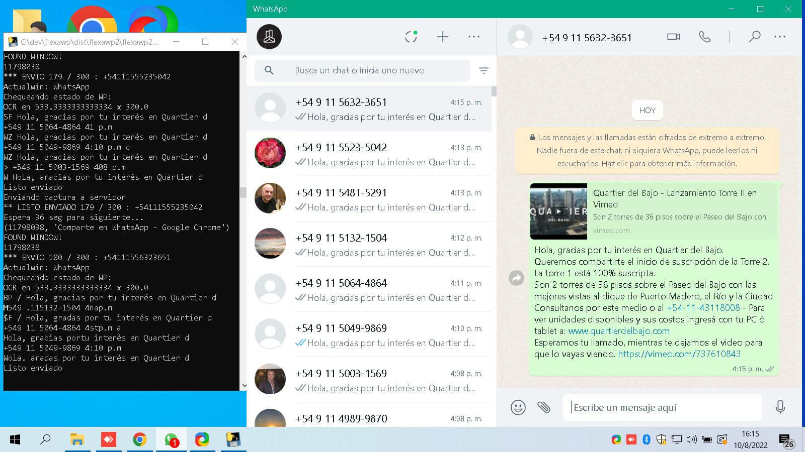The width and height of the screenshot is (805, 452).
Task: Focus the 'Busca un chat o inicia uno nuevo' field
Action: tap(362, 70)
